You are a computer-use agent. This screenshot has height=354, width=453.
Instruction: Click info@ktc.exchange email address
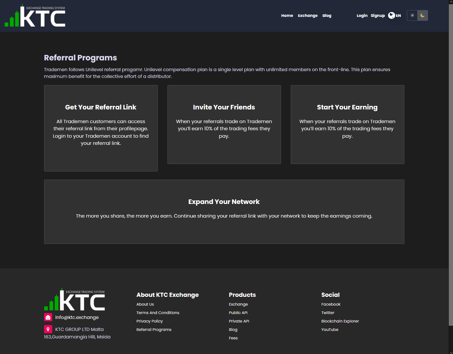coord(77,317)
